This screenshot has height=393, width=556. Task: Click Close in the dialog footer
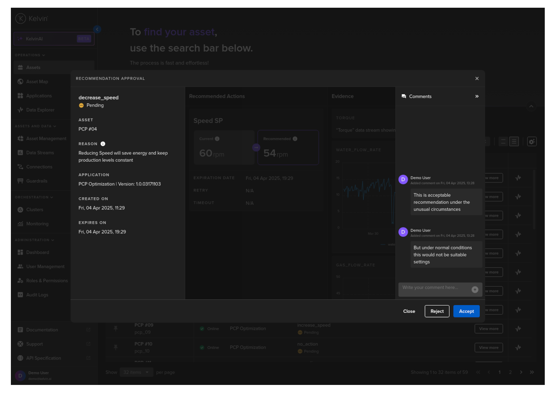pos(409,311)
